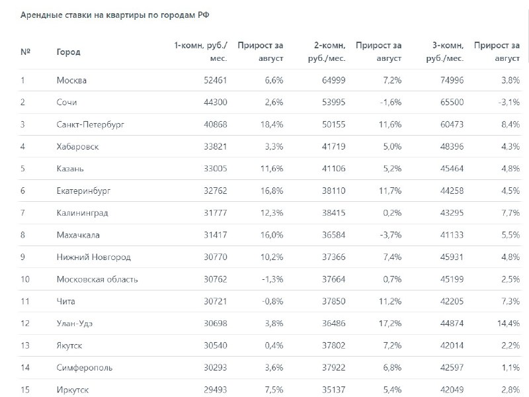
Task: Select the Екатеринбург city name
Action: 83,191
